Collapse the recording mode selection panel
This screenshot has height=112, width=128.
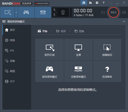click(x=124, y=21)
